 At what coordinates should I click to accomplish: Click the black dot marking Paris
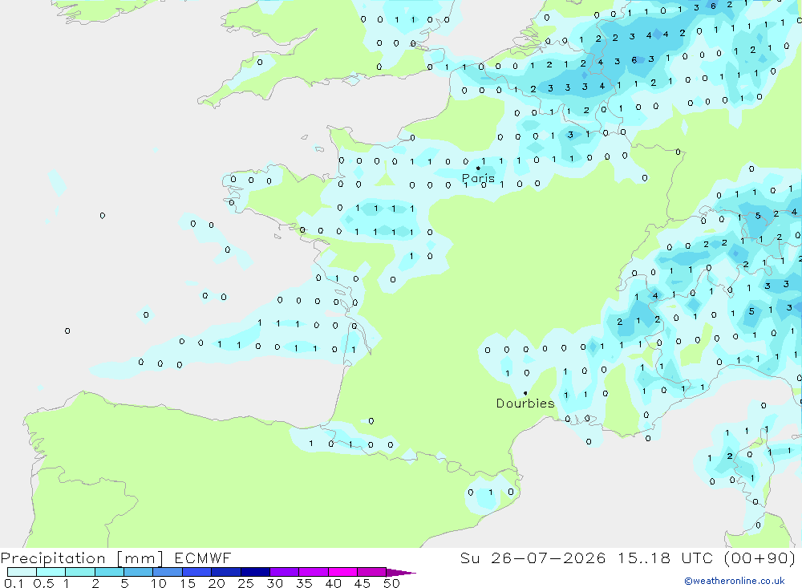click(x=478, y=168)
